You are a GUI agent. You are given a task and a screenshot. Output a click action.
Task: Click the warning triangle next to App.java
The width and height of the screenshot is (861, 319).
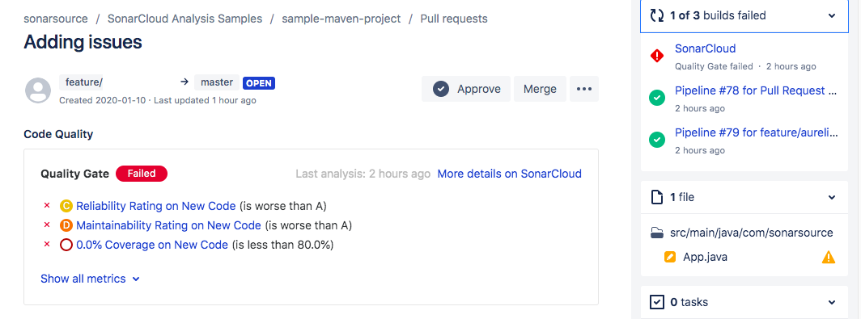click(828, 257)
